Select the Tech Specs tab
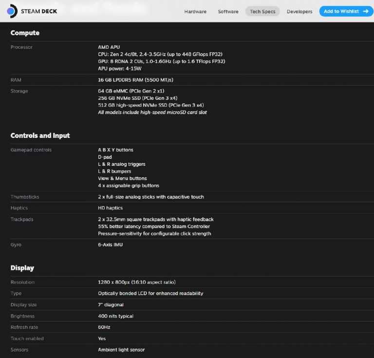The image size is (374, 358). [x=262, y=12]
